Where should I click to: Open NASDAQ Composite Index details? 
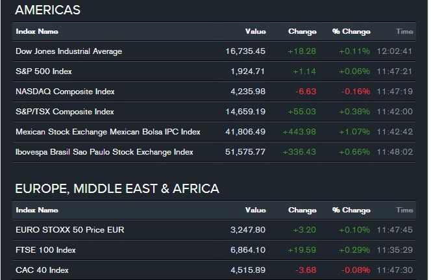pos(65,92)
